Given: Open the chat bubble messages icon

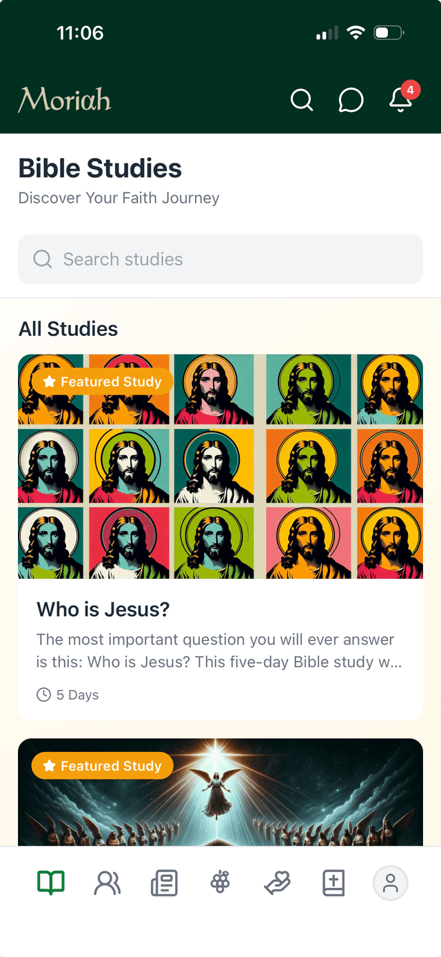Looking at the screenshot, I should pyautogui.click(x=351, y=100).
